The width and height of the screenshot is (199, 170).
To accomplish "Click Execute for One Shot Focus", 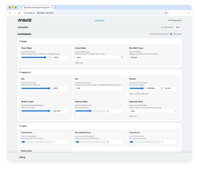I will (x=134, y=57).
